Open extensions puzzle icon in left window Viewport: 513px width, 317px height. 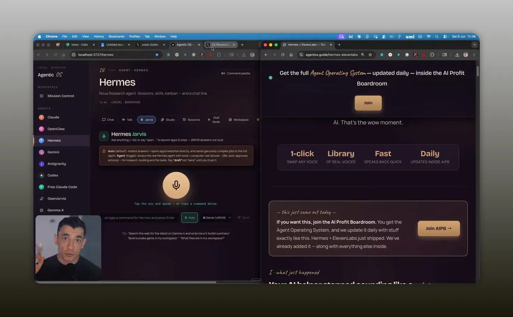point(219,54)
